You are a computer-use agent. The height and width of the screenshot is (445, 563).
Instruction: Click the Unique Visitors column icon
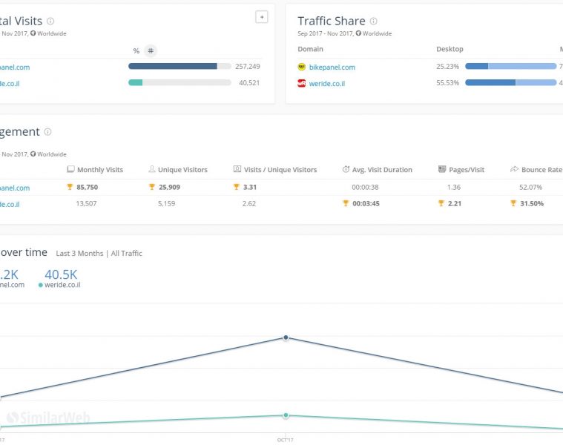[152, 170]
